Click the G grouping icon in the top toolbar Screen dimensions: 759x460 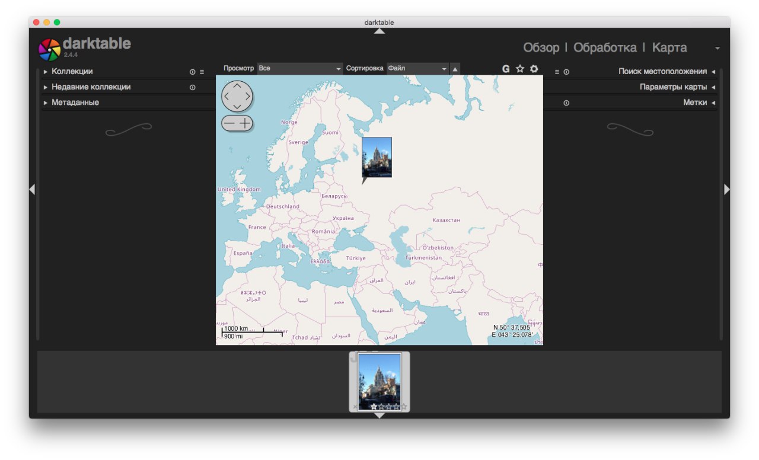[x=506, y=69]
